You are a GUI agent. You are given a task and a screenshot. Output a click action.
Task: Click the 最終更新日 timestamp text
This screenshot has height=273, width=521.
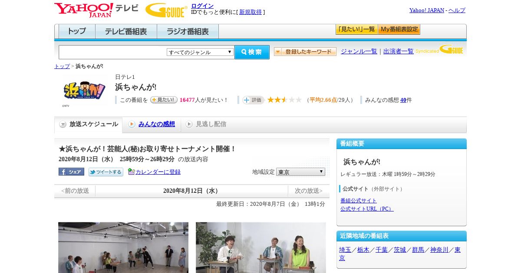pos(270,204)
